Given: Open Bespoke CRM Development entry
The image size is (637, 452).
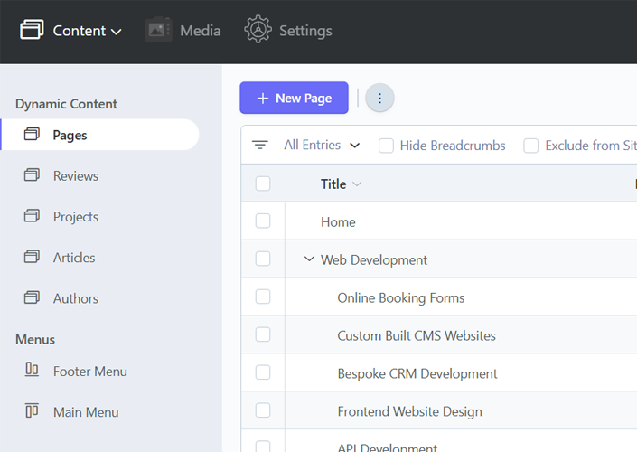Looking at the screenshot, I should click(417, 374).
